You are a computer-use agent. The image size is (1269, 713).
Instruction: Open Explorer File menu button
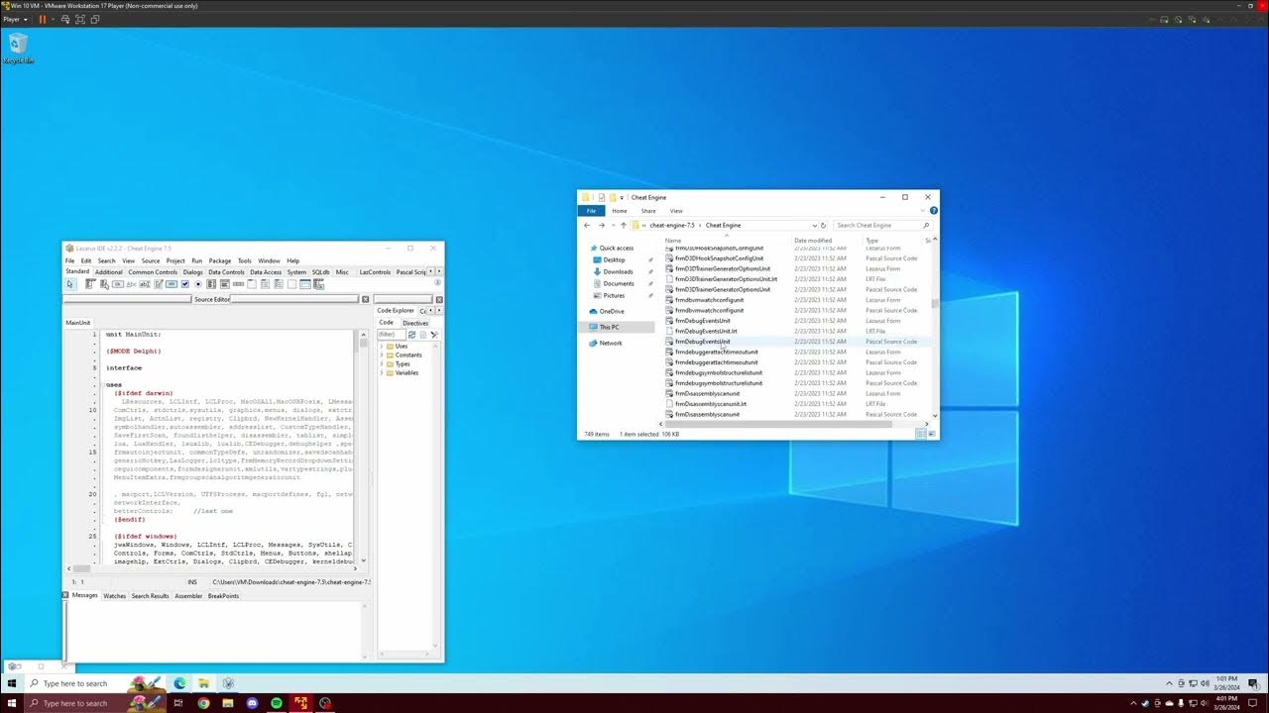pyautogui.click(x=591, y=211)
